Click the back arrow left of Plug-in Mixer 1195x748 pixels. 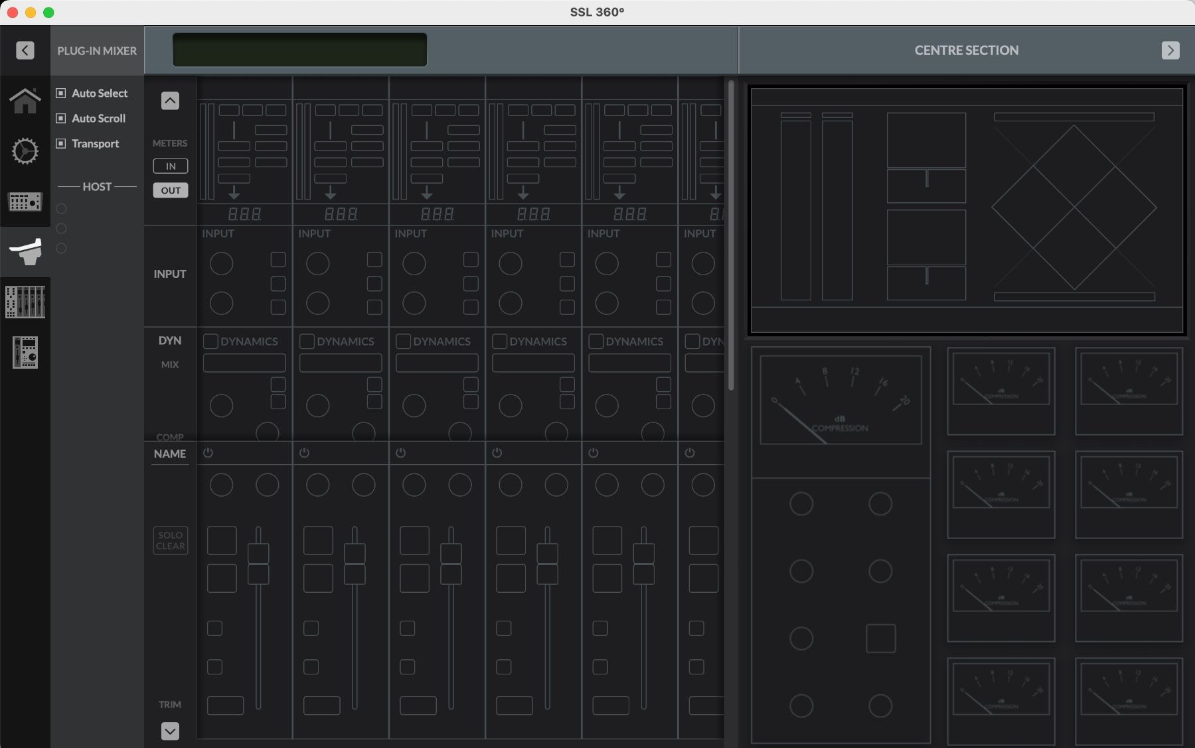(25, 50)
